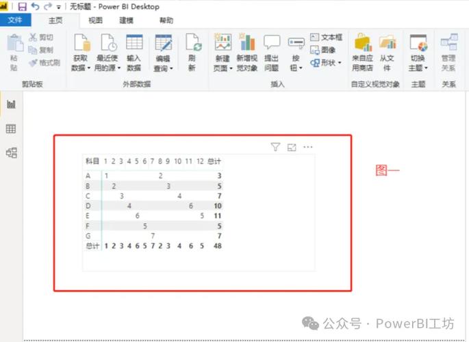Click the 总计 column header in matrix
469x342 pixels.
[214, 161]
